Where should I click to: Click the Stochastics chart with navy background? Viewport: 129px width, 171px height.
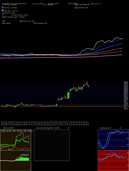pyautogui.click(x=113, y=140)
